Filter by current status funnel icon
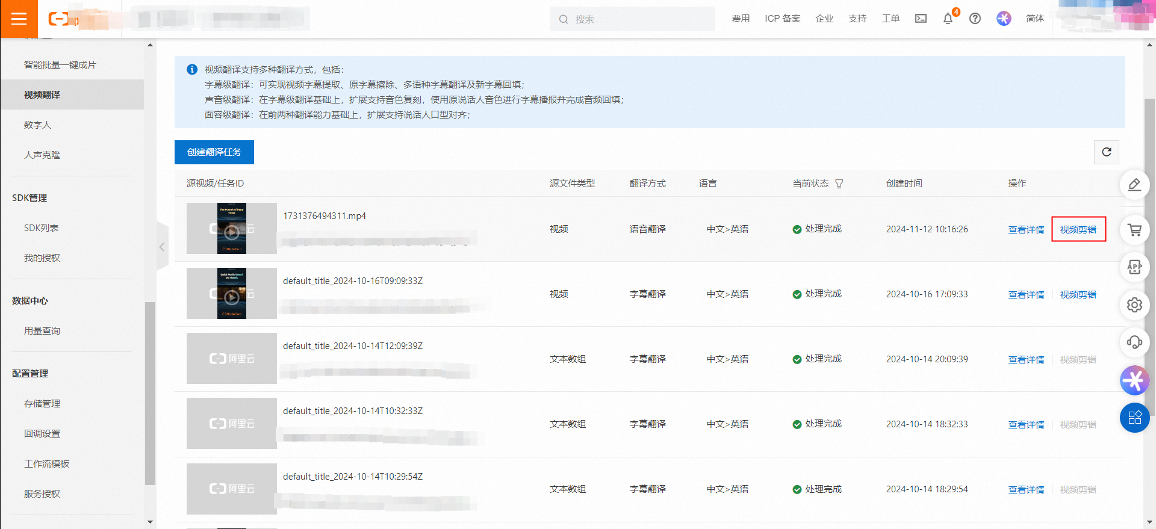 tap(839, 184)
